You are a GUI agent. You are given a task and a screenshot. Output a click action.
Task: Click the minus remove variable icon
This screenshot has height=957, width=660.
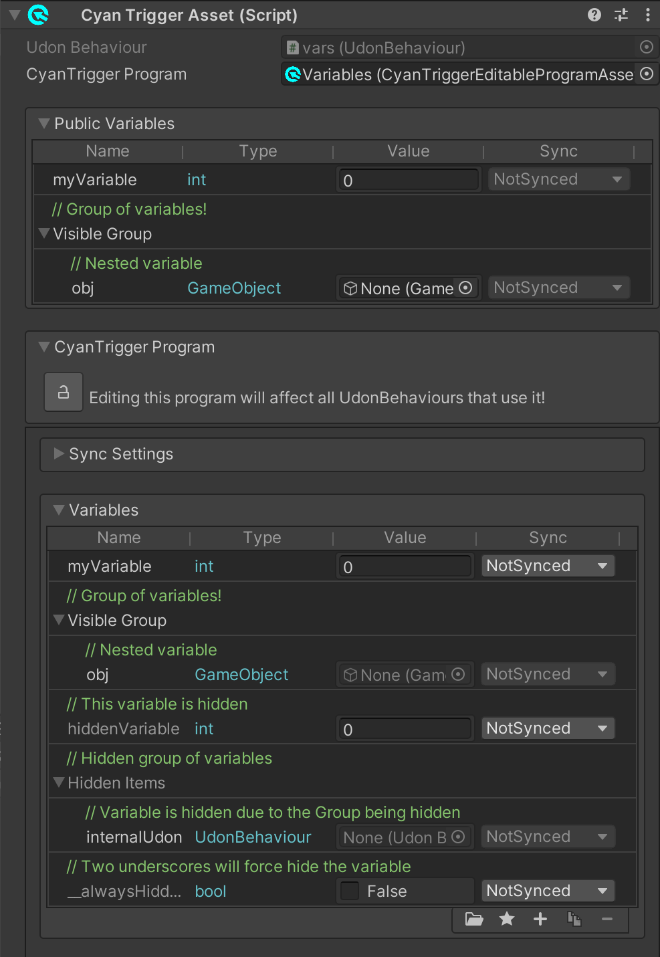pos(607,919)
